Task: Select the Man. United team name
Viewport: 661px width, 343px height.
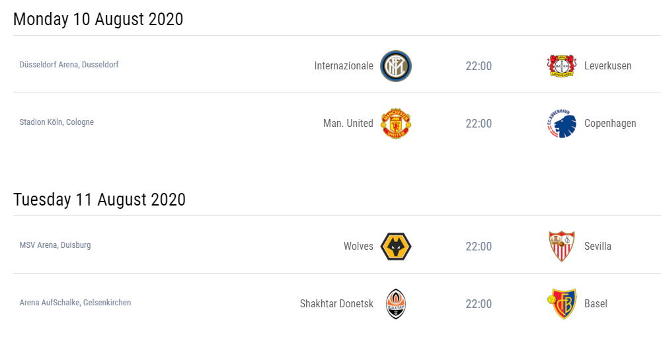Action: pos(348,124)
